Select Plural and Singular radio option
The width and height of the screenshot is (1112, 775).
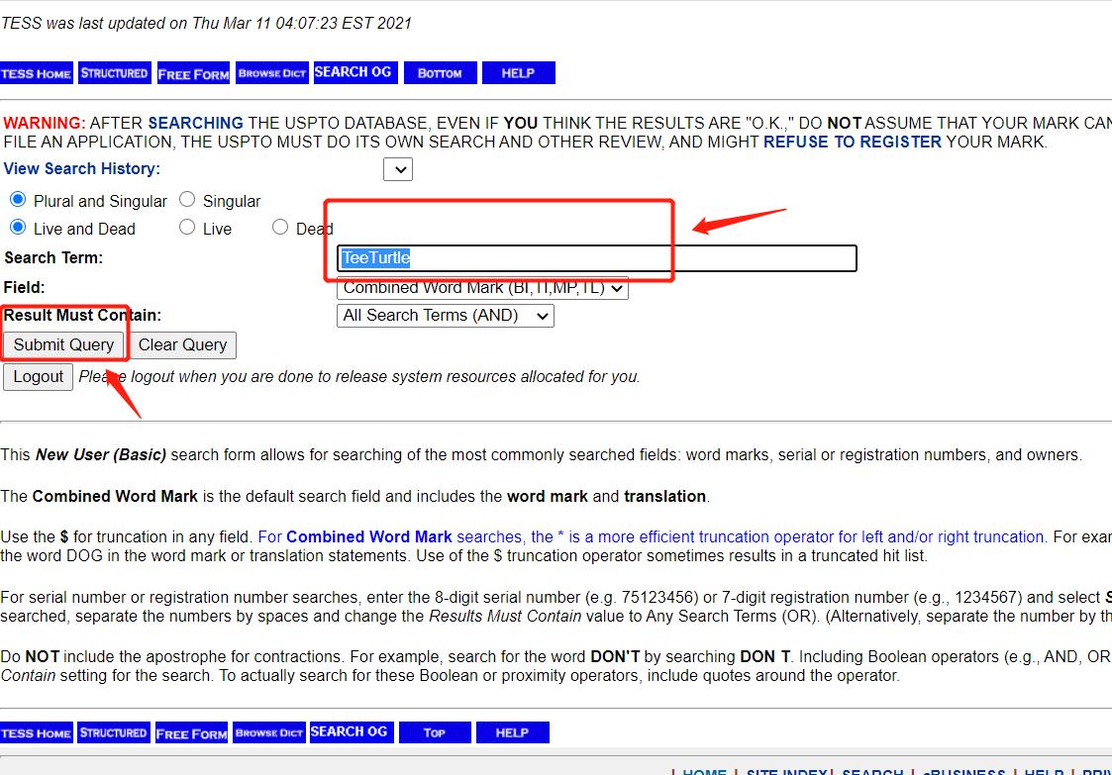18,199
